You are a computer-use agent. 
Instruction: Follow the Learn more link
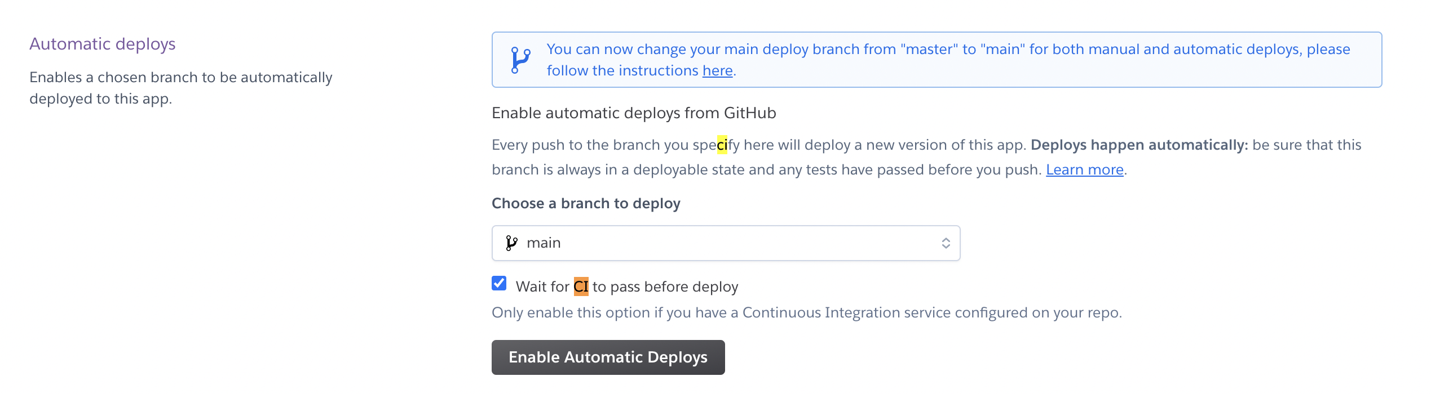coord(1084,170)
